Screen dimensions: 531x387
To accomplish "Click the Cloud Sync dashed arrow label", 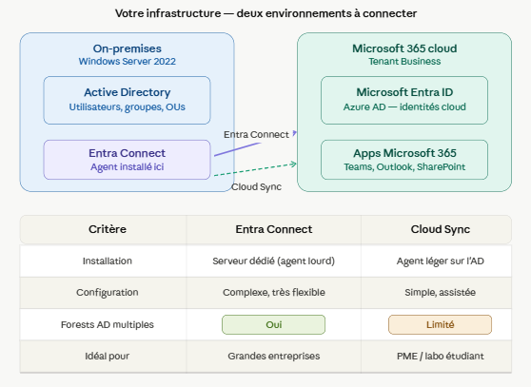I will pos(256,186).
